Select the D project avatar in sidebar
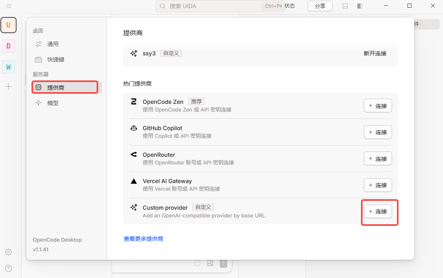This screenshot has width=443, height=278. [8, 46]
